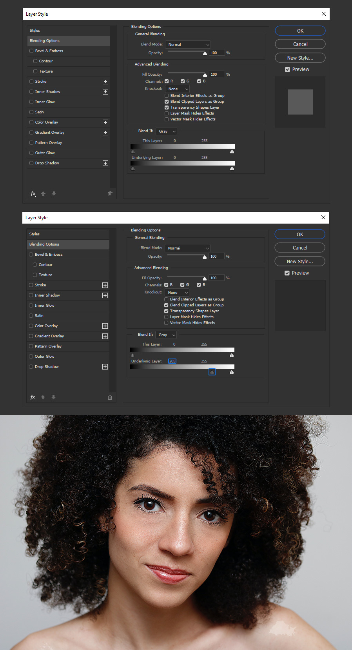Screen dimensions: 352x650
Task: Click Fill Opacity slider handle in lower dialog
Action: 205,279
